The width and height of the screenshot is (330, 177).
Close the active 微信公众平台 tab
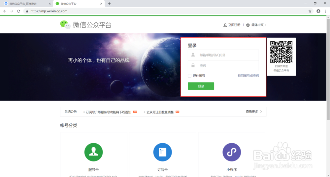point(101,4)
